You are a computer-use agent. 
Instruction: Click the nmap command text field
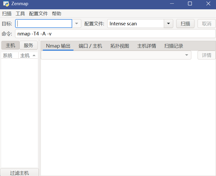pyautogui.click(x=115, y=34)
